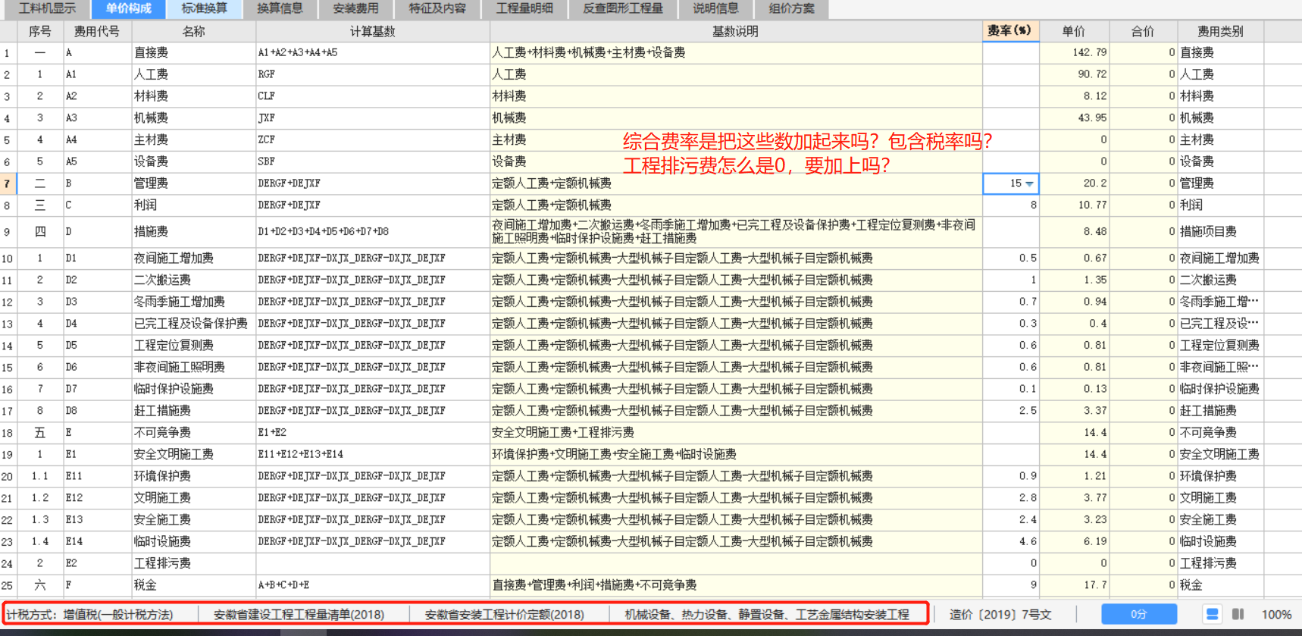Click the 合价 column header

coord(1143,31)
